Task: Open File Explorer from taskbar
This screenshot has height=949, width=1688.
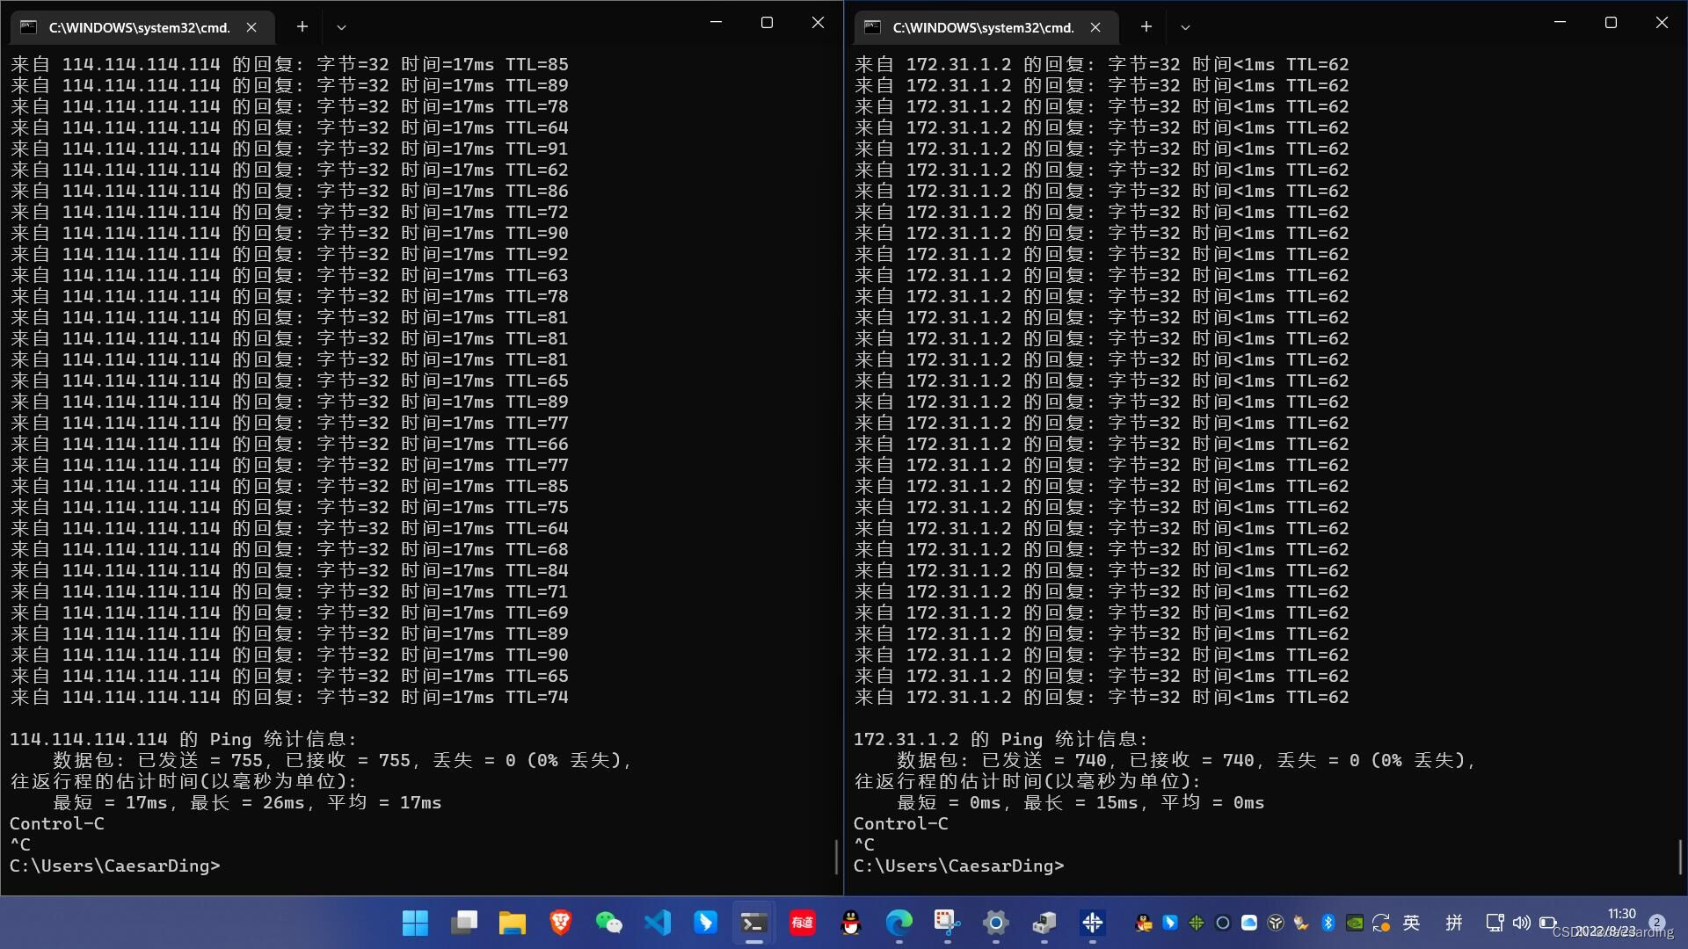Action: click(512, 923)
